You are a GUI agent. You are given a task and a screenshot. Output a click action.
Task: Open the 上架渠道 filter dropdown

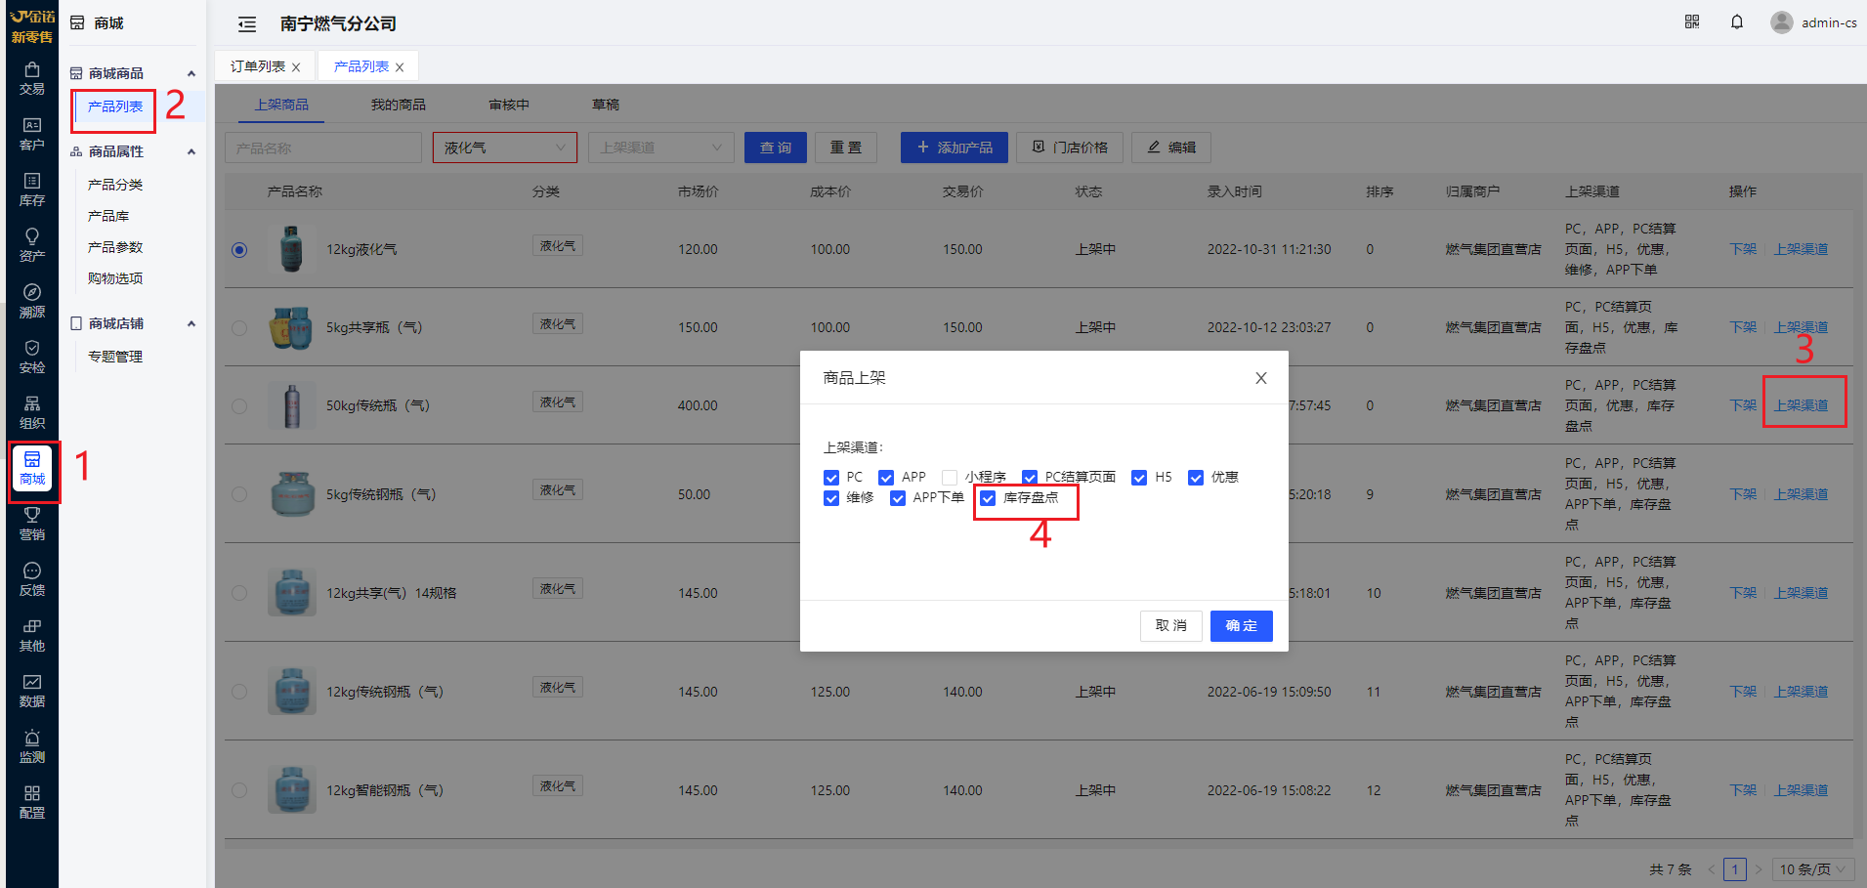pyautogui.click(x=660, y=148)
